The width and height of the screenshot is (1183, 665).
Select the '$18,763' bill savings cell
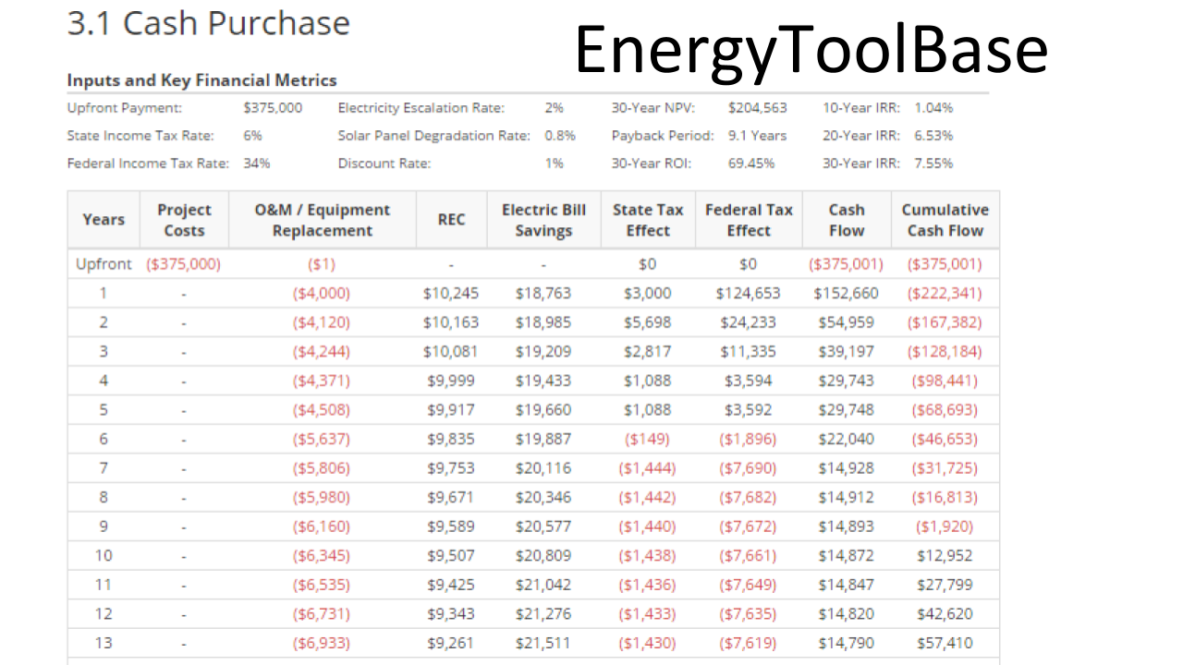pos(543,294)
